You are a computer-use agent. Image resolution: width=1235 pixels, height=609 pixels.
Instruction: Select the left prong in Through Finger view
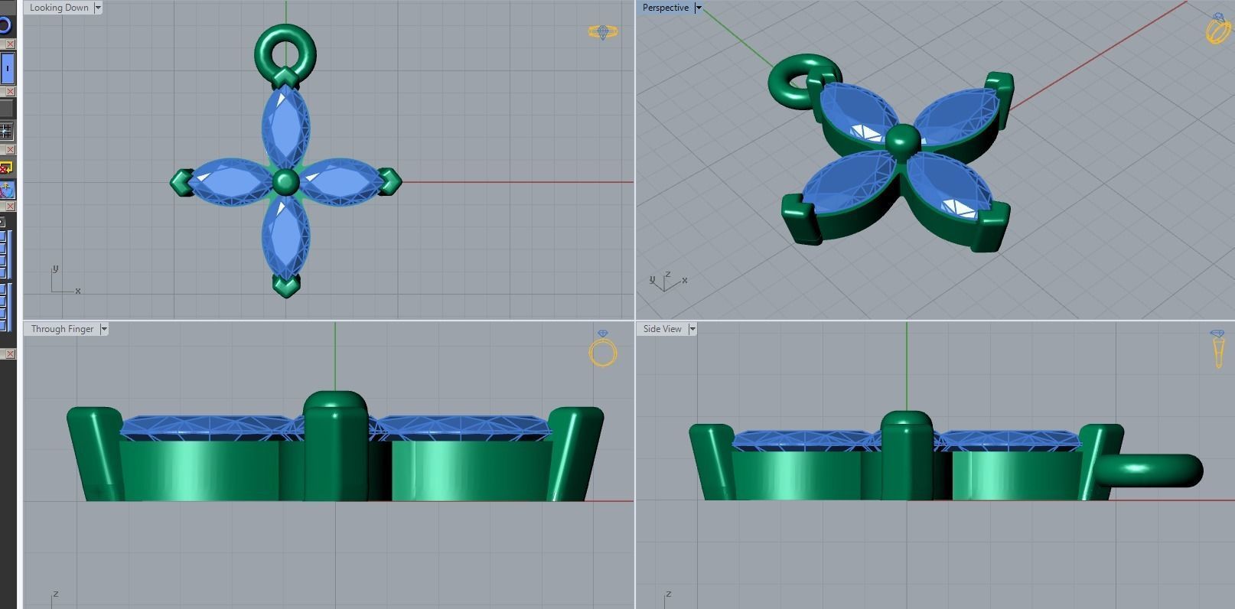[95, 454]
